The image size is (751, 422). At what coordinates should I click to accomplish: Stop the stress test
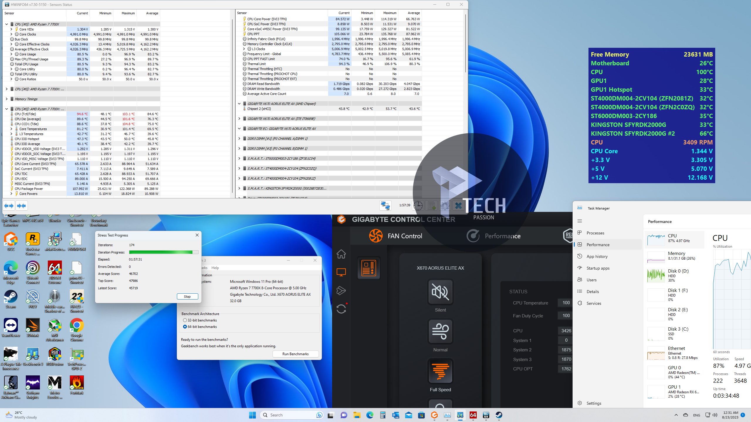(x=187, y=297)
